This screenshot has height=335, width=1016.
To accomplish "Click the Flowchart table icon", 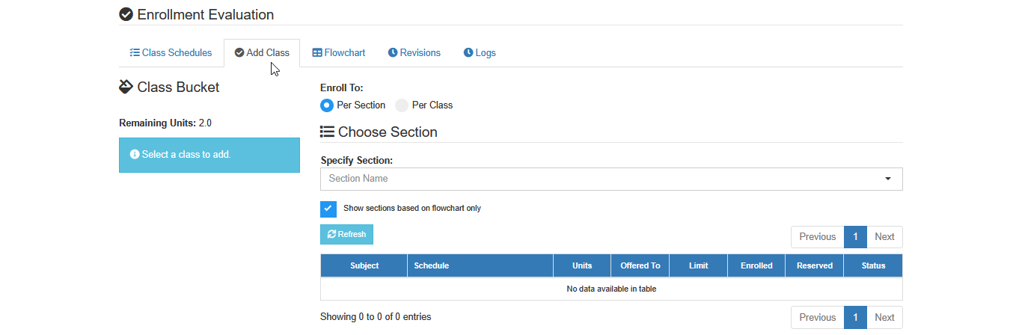I will [317, 53].
